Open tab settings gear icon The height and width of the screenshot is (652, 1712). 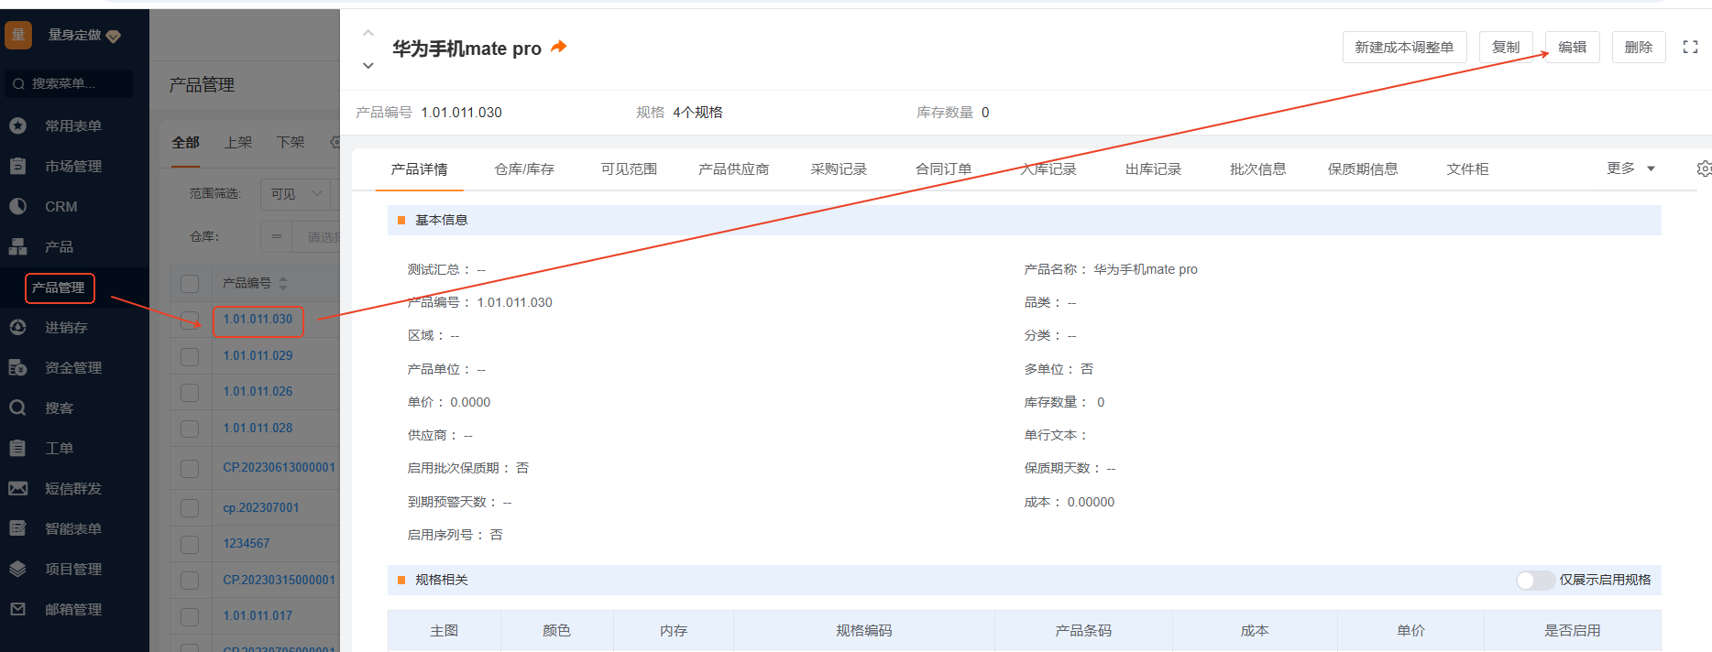coord(1703,168)
